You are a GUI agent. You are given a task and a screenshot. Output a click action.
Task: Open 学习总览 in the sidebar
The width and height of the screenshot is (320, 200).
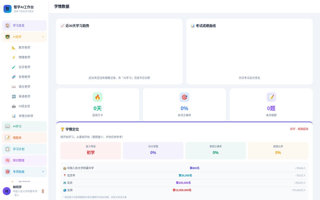click(24, 25)
